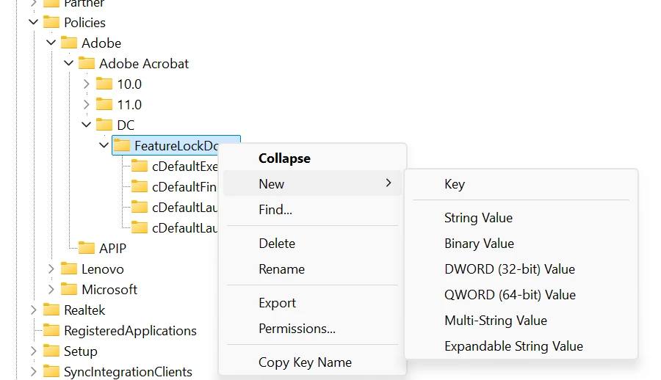661x380 pixels.
Task: Choose Copy Key Name
Action: tap(312, 362)
